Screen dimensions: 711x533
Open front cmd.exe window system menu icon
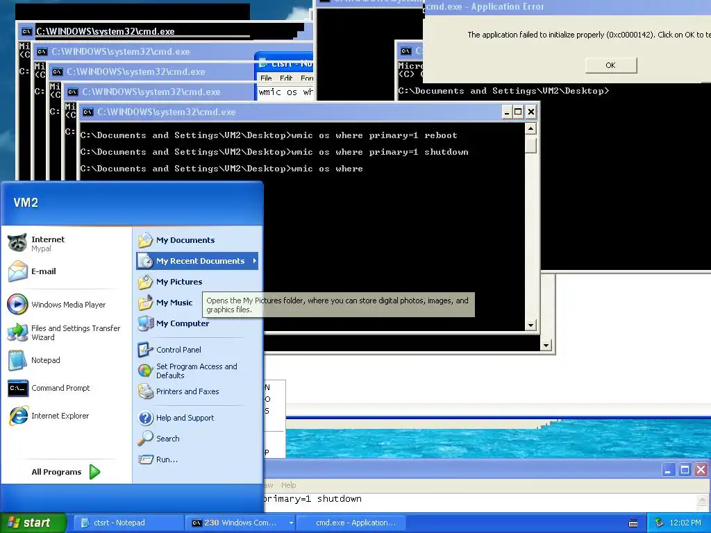click(88, 112)
